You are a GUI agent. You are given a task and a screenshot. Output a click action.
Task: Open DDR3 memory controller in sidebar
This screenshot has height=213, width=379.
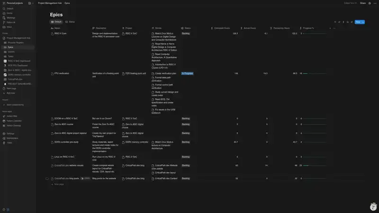(19, 75)
